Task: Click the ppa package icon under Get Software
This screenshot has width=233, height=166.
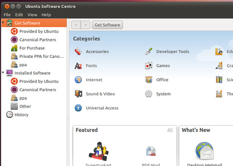Action: pyautogui.click(x=14, y=64)
